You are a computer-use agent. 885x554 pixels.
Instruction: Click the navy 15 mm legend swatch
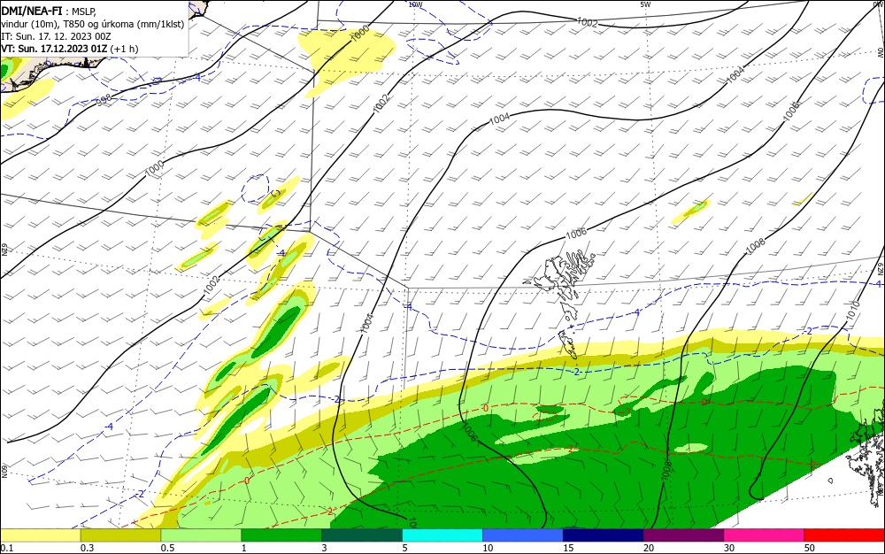pyautogui.click(x=604, y=535)
